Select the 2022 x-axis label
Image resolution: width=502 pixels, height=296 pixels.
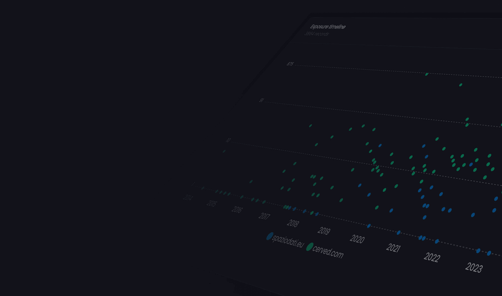432,257
